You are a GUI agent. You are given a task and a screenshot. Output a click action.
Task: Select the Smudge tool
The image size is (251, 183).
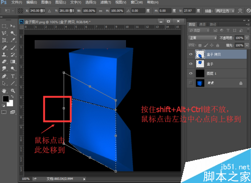point(4,69)
